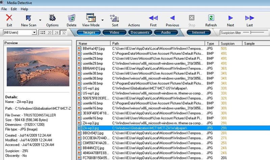The height and width of the screenshot is (160, 270).
Task: Toggle thumbnail size 32
Action: (63, 33)
